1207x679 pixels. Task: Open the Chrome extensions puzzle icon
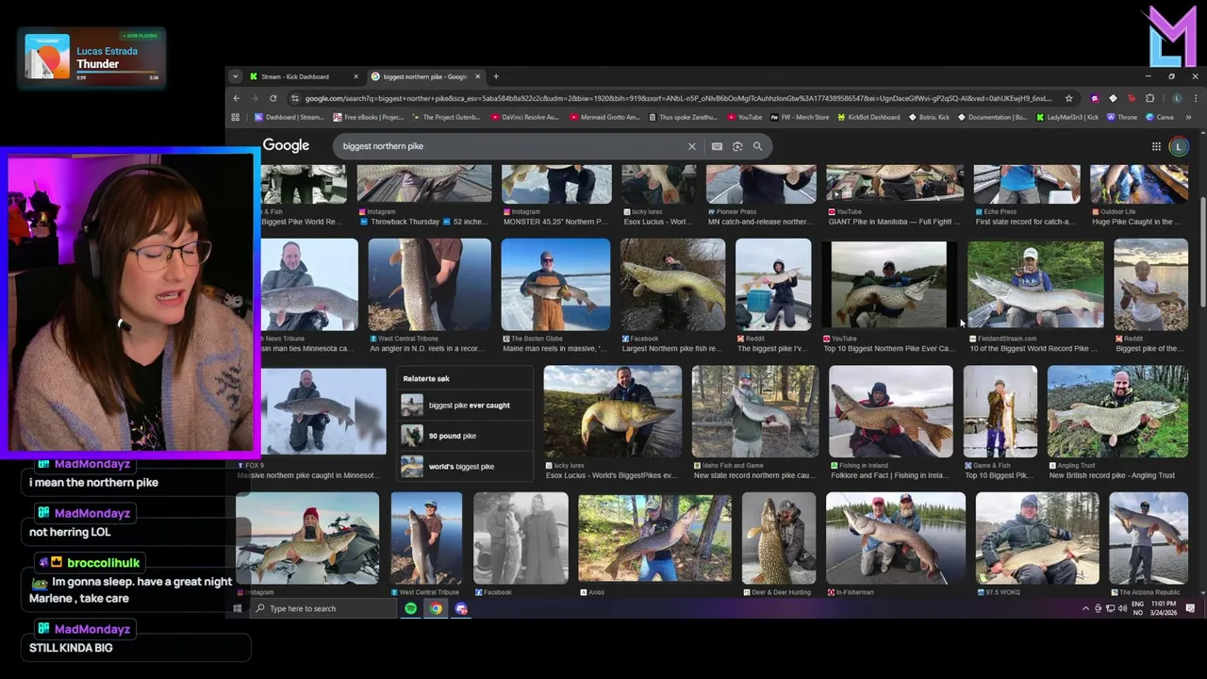[x=1149, y=98]
